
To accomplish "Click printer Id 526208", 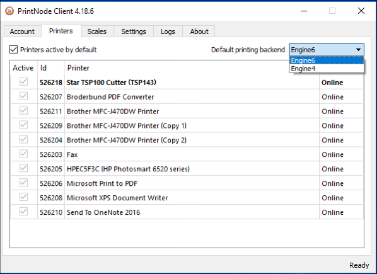I will click(x=51, y=198).
